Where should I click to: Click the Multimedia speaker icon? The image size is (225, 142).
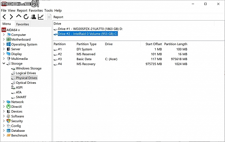click(x=9, y=59)
